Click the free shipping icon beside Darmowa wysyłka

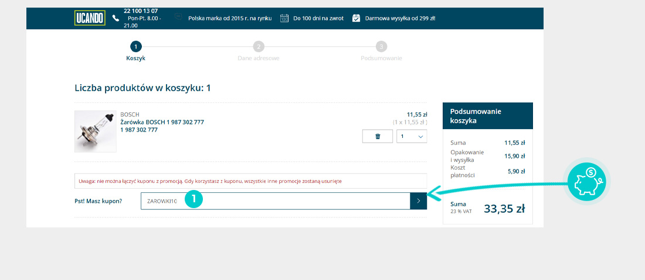pyautogui.click(x=356, y=18)
